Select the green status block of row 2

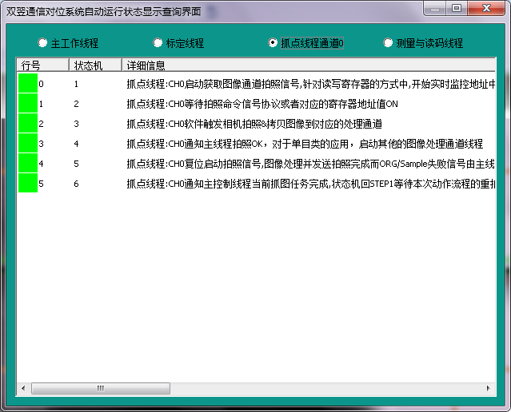[28, 124]
